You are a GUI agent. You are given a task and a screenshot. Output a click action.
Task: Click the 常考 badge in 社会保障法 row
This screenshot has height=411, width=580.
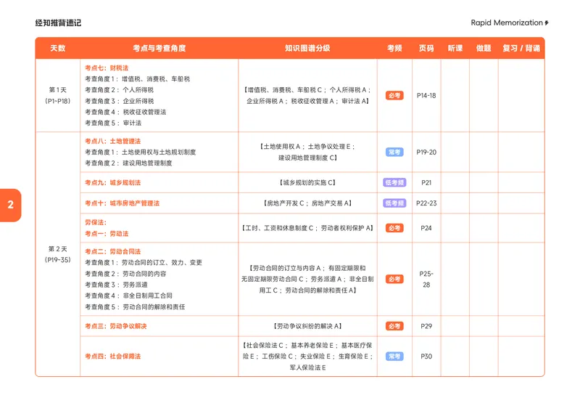click(x=394, y=356)
